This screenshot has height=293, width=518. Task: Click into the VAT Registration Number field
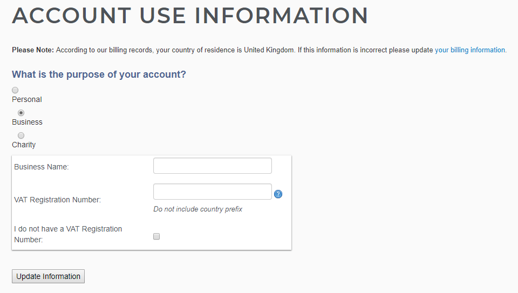coord(213,192)
